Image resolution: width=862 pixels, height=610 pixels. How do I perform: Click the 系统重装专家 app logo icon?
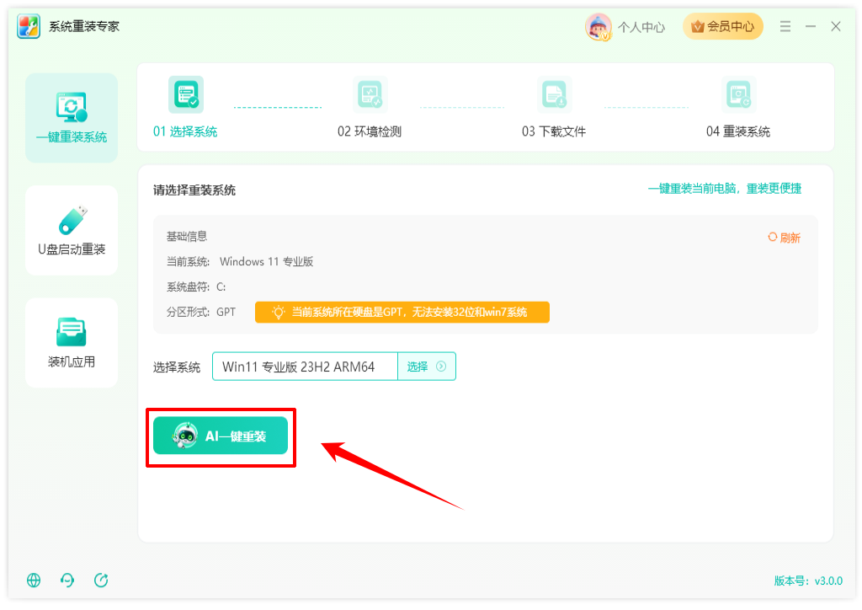(29, 26)
